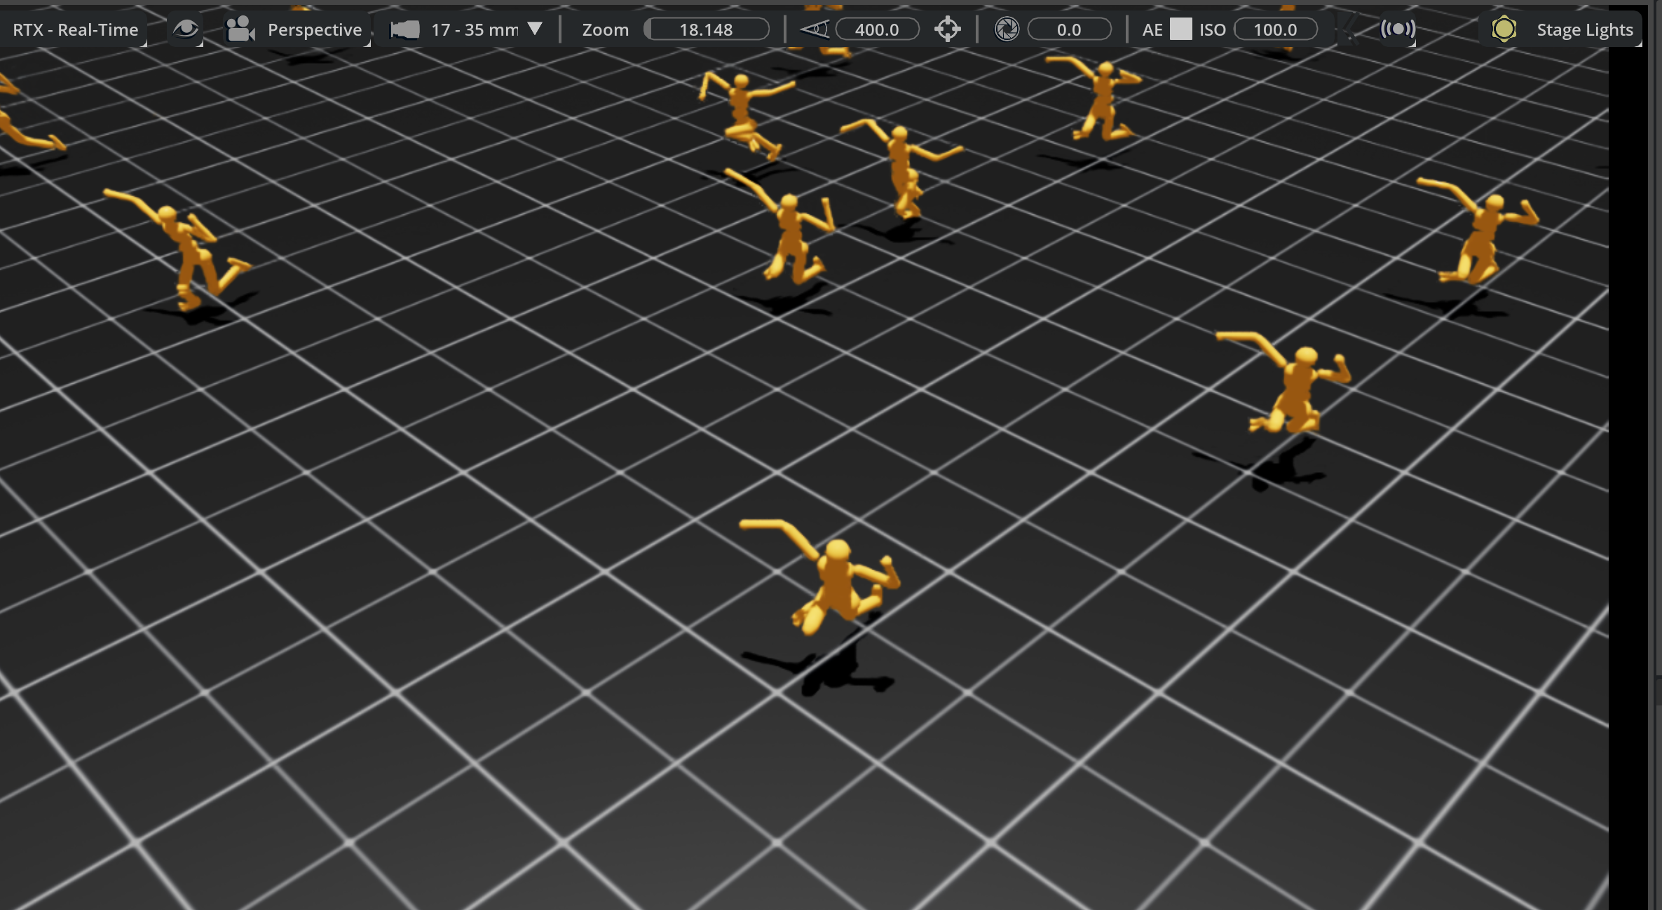
Task: Click the 0.0 aperture value field
Action: (x=1068, y=29)
